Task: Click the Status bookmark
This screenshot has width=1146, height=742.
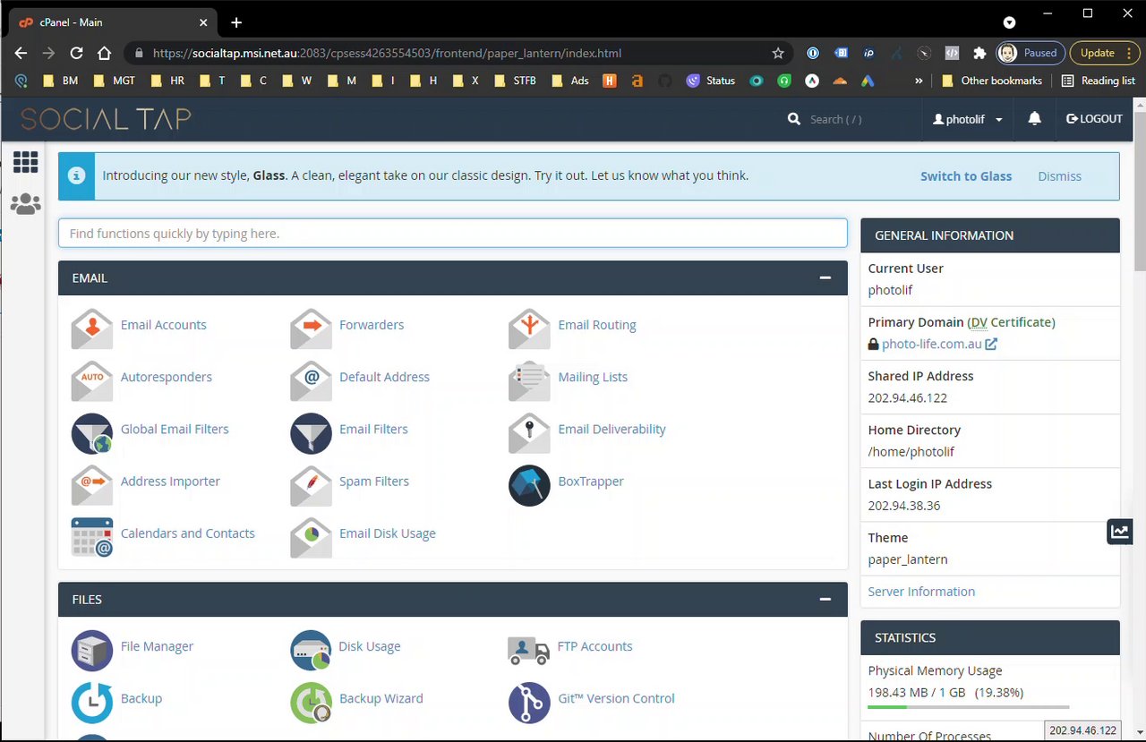Action: point(711,81)
